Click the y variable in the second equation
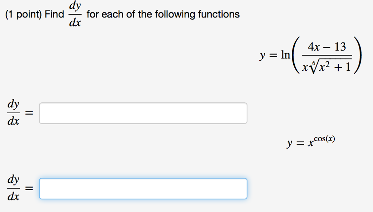 pyautogui.click(x=289, y=144)
